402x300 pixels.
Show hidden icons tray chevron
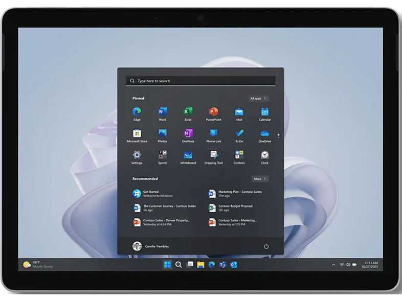(x=333, y=265)
